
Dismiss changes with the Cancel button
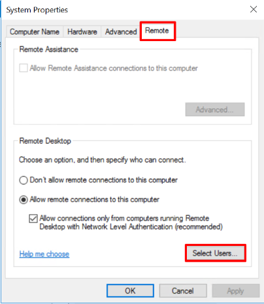click(183, 291)
